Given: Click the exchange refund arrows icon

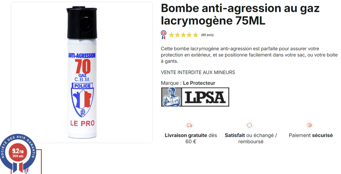Looking at the screenshot, I should [249, 125].
